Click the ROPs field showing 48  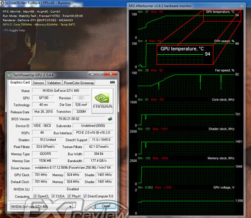tap(42, 133)
